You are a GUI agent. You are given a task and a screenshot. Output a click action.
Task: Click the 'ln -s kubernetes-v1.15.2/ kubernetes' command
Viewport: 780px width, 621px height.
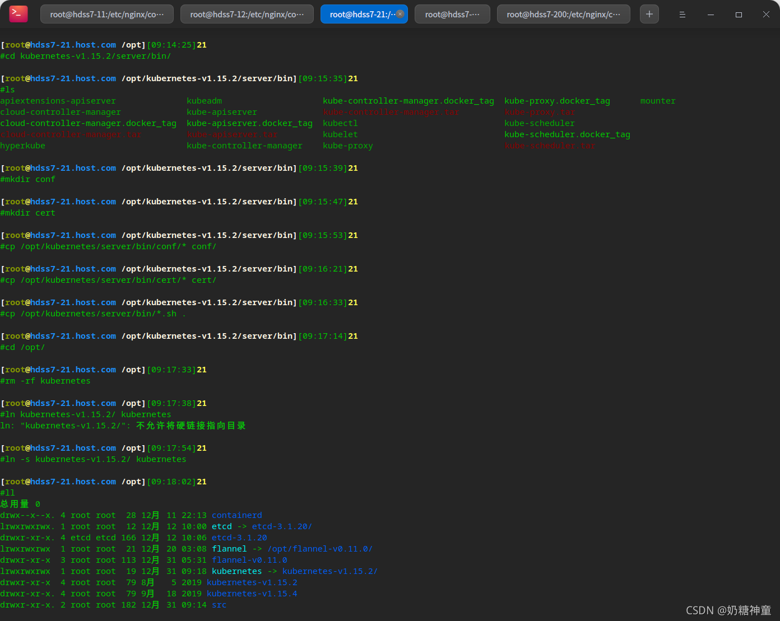tap(94, 459)
